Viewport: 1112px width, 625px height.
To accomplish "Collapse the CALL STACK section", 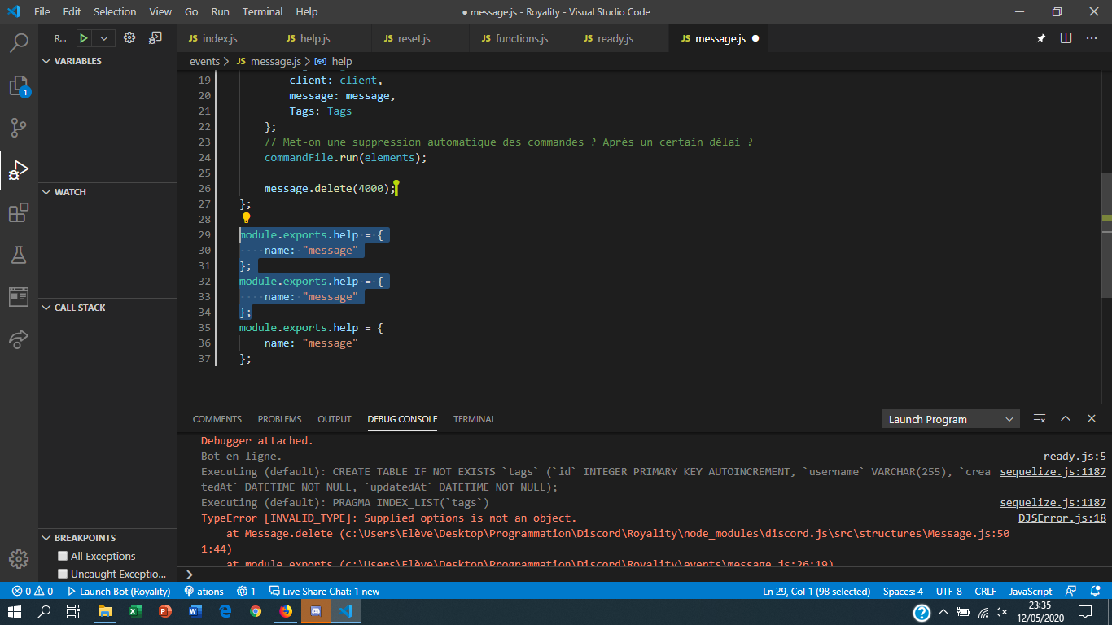I will click(x=107, y=308).
